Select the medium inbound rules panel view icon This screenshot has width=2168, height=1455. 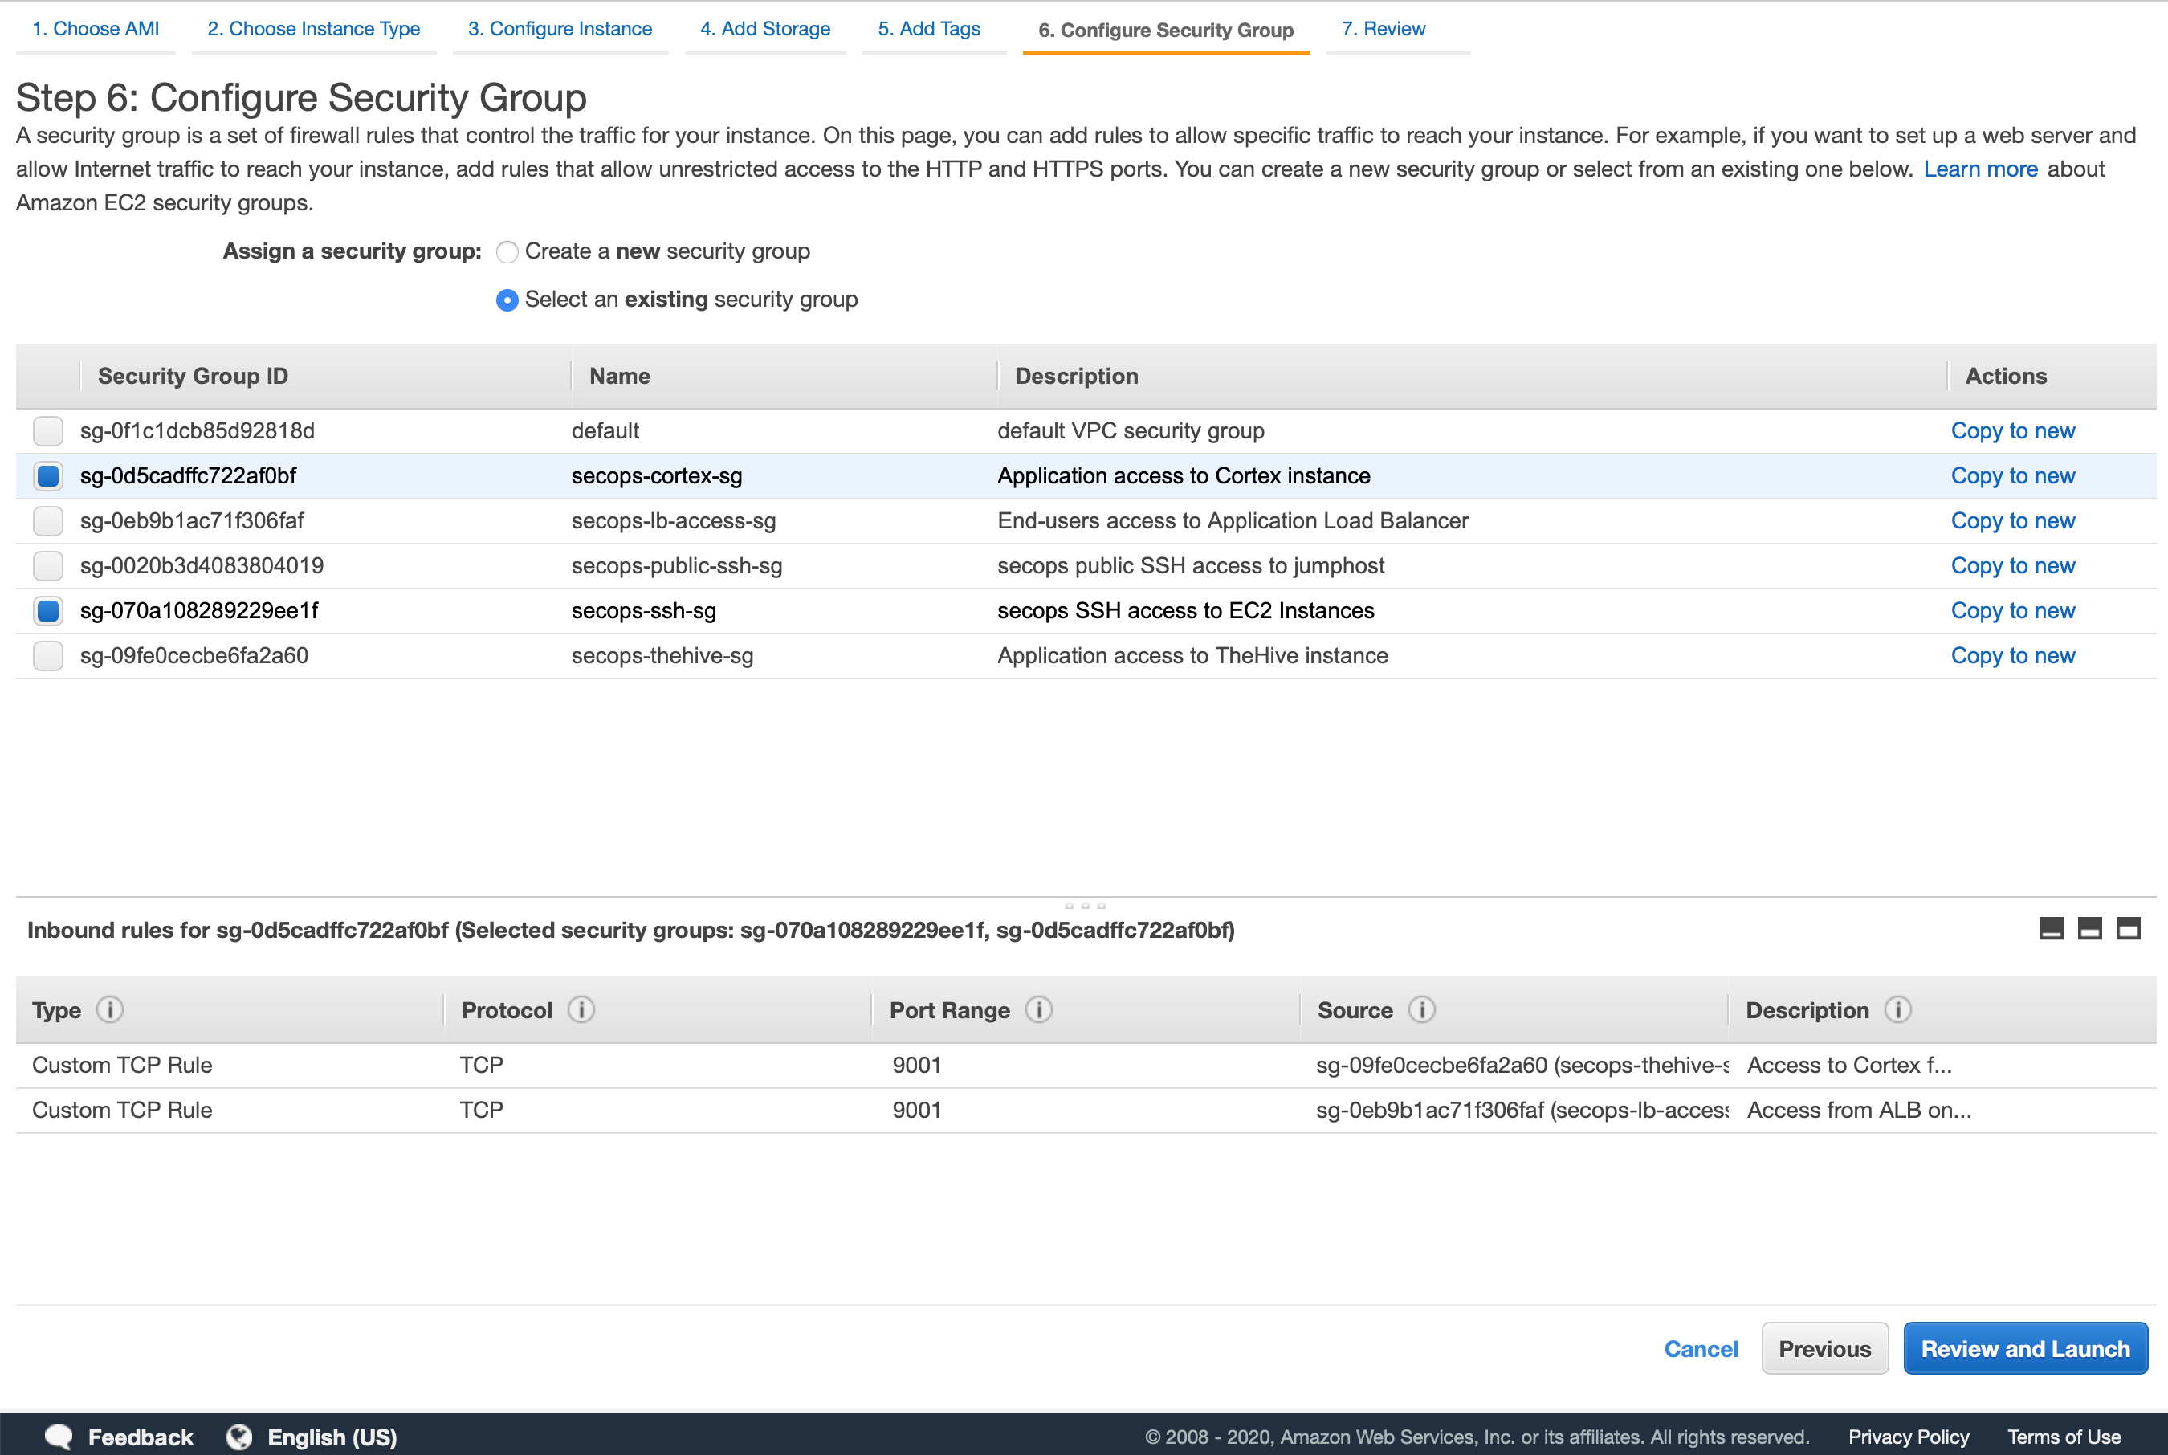click(2090, 928)
